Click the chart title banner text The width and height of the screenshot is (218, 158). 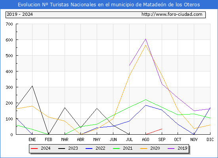pyautogui.click(x=109, y=5)
